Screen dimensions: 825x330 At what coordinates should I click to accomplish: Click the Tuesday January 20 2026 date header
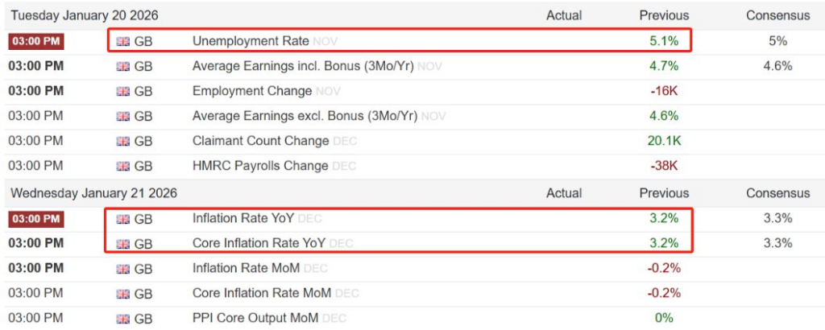pos(86,15)
